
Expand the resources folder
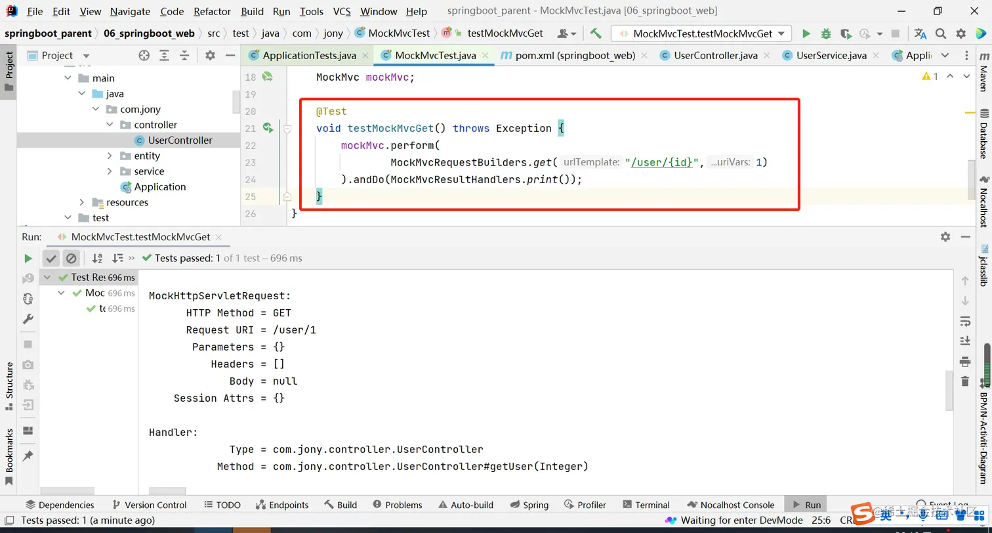click(x=82, y=202)
